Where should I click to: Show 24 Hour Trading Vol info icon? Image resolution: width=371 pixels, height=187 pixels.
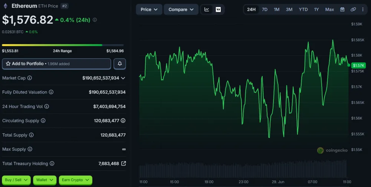pyautogui.click(x=47, y=106)
